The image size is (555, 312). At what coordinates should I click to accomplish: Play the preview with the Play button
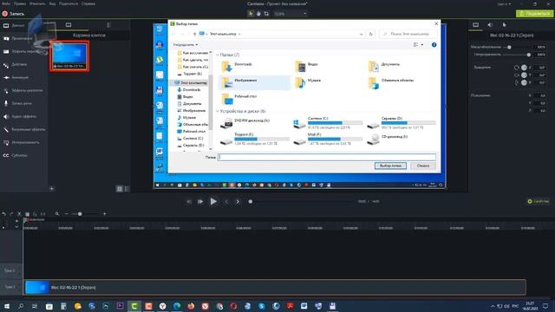point(213,201)
